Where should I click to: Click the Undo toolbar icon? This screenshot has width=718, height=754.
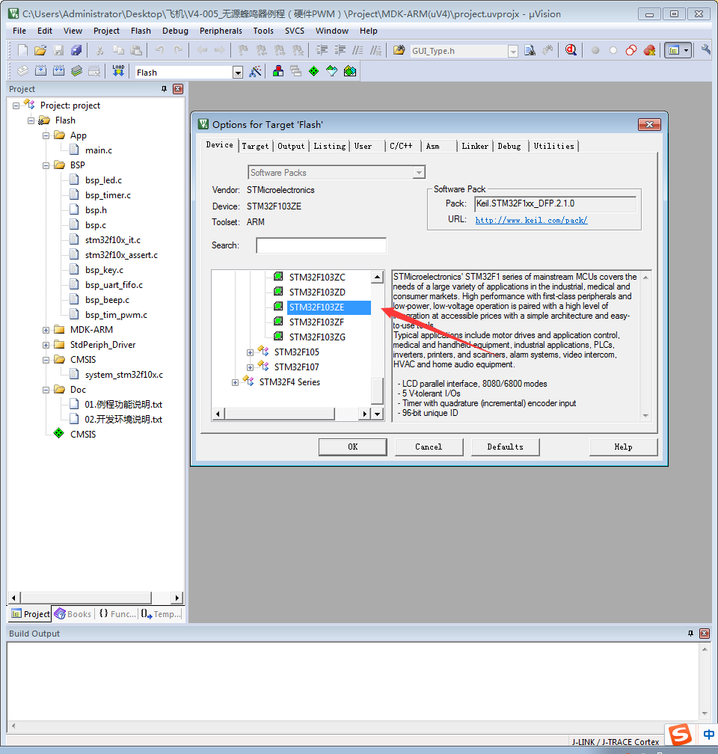click(x=160, y=50)
